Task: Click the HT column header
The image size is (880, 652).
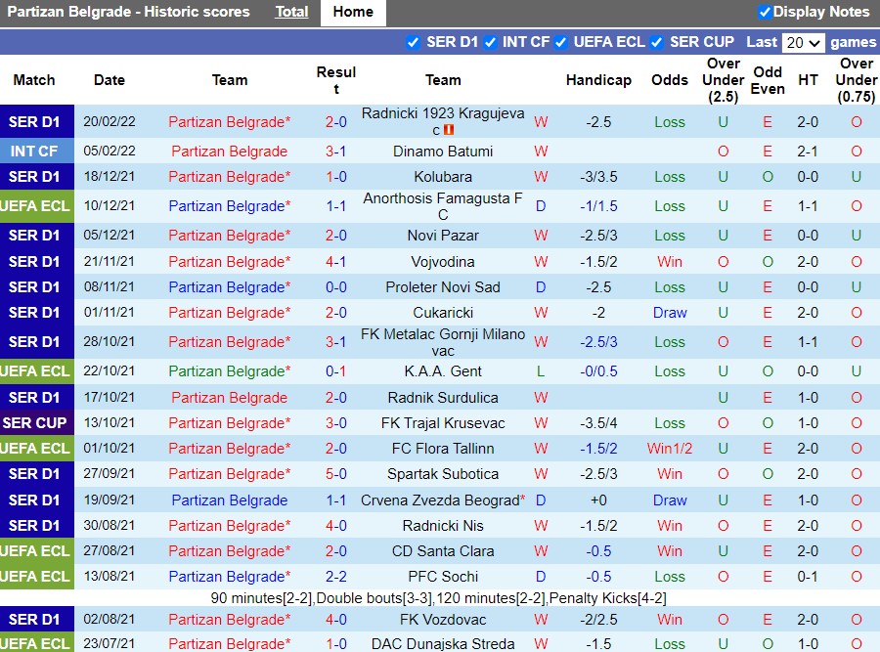Action: coord(808,80)
